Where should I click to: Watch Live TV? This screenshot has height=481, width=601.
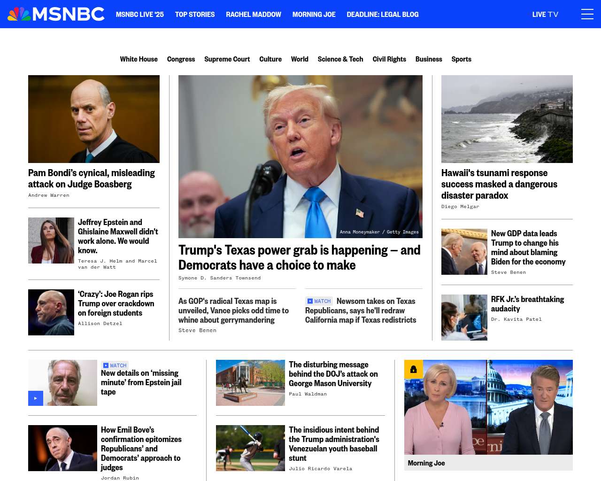[545, 15]
